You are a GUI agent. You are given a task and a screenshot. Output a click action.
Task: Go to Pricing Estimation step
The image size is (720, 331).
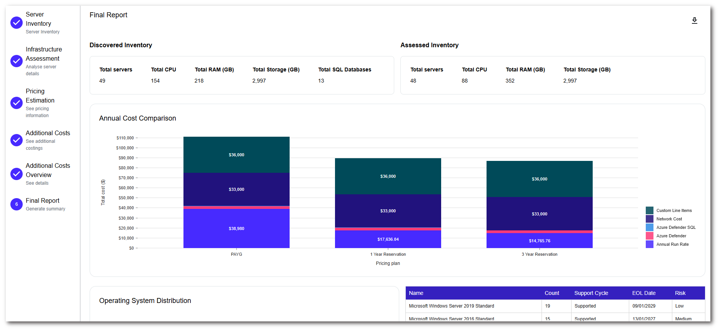click(x=40, y=96)
